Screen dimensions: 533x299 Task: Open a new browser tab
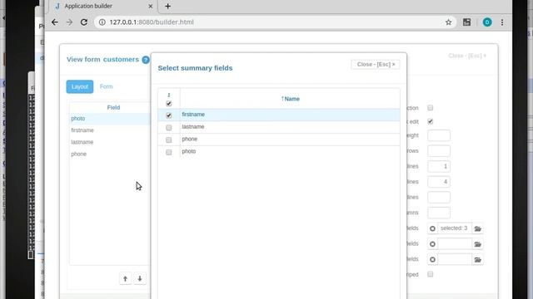tap(167, 6)
